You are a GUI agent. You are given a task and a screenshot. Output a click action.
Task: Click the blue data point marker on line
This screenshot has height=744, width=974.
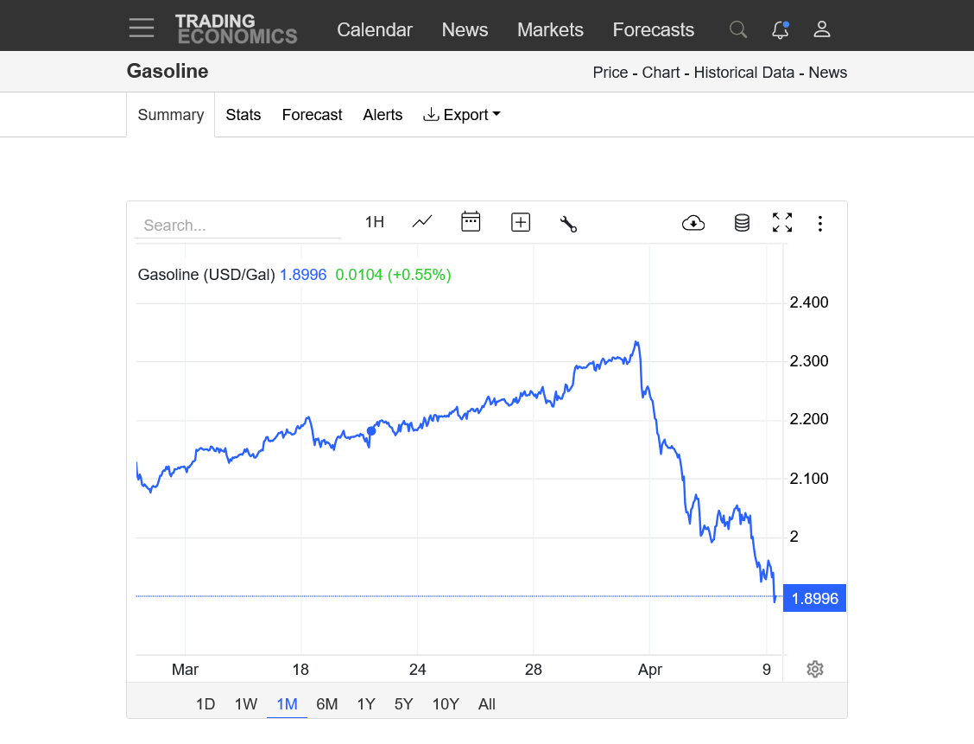pyautogui.click(x=371, y=430)
